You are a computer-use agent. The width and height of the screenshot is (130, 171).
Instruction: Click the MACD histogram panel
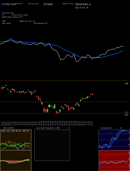tap(16, 161)
